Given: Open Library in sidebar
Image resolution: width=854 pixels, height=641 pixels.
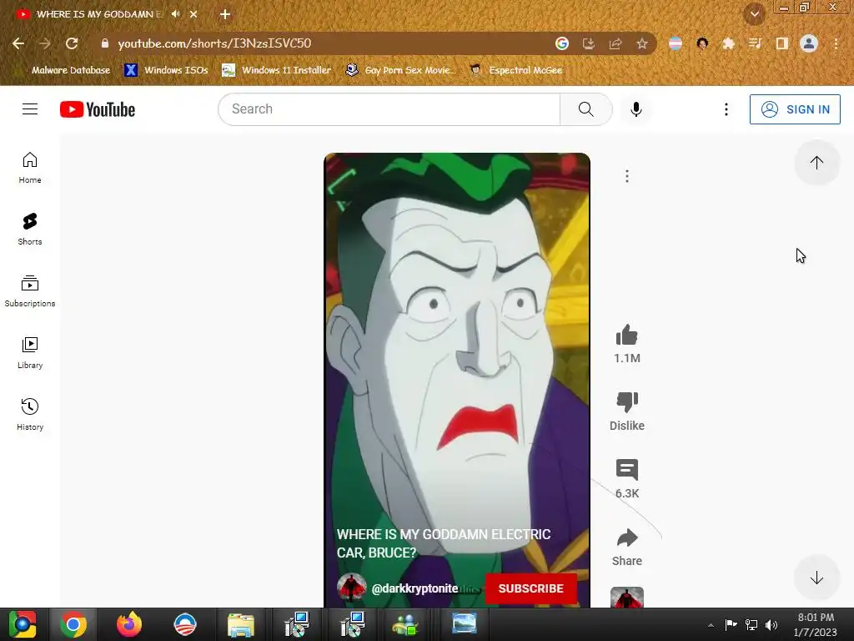Looking at the screenshot, I should 30,353.
